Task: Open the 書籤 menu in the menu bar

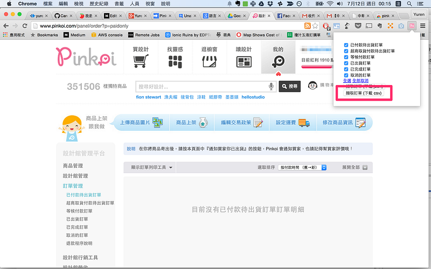Action: tap(119, 4)
